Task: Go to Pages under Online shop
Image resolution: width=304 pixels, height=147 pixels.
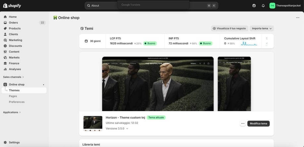Action: pyautogui.click(x=13, y=96)
